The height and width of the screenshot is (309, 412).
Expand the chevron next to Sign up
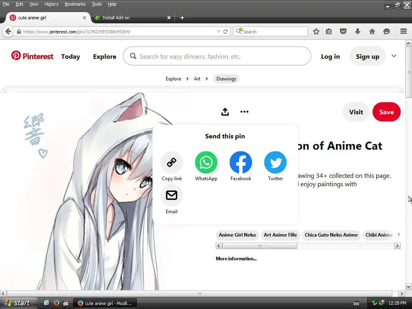click(393, 56)
